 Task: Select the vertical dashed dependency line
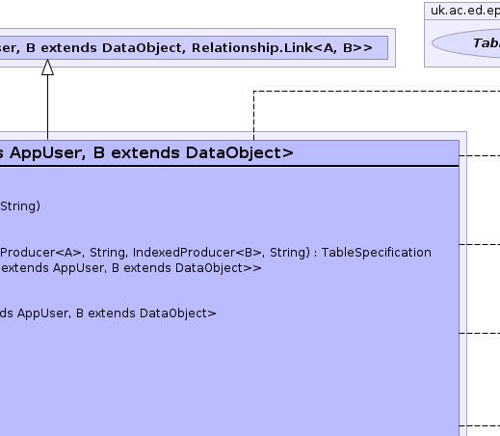[253, 116]
